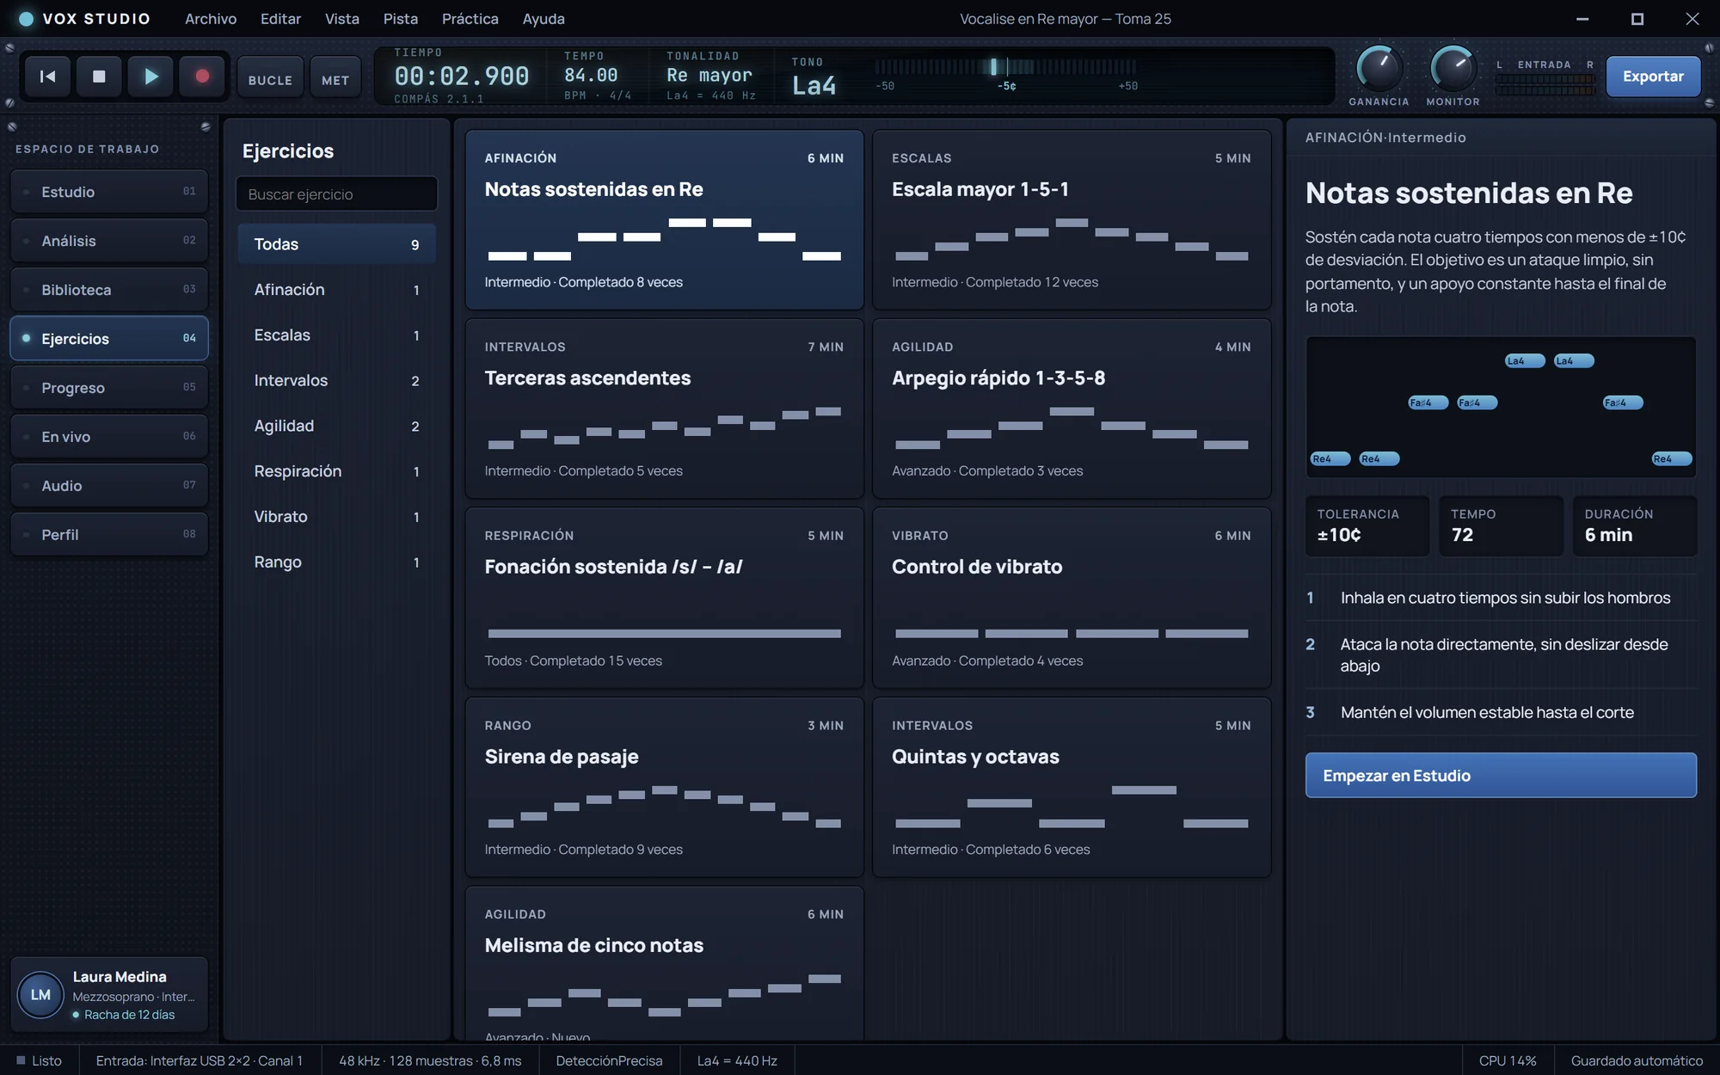
Task: Stop playback with the stop button
Action: pyautogui.click(x=99, y=77)
